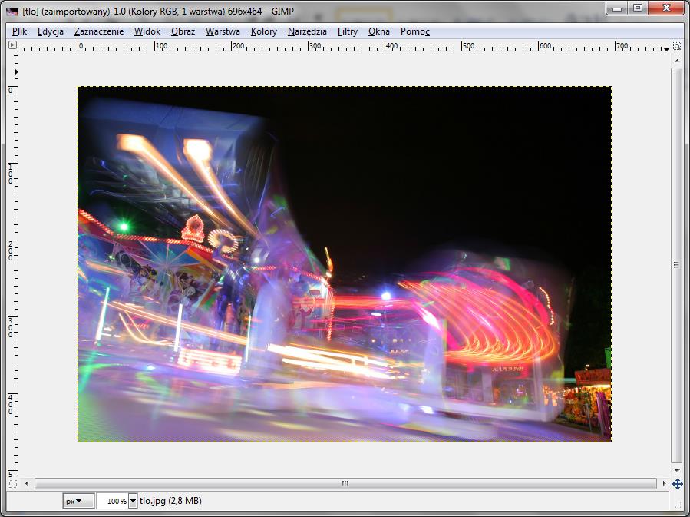
Task: Open the image navigation cross-arrows icon
Action: [677, 484]
